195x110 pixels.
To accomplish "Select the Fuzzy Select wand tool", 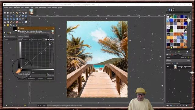I will coord(14,13).
